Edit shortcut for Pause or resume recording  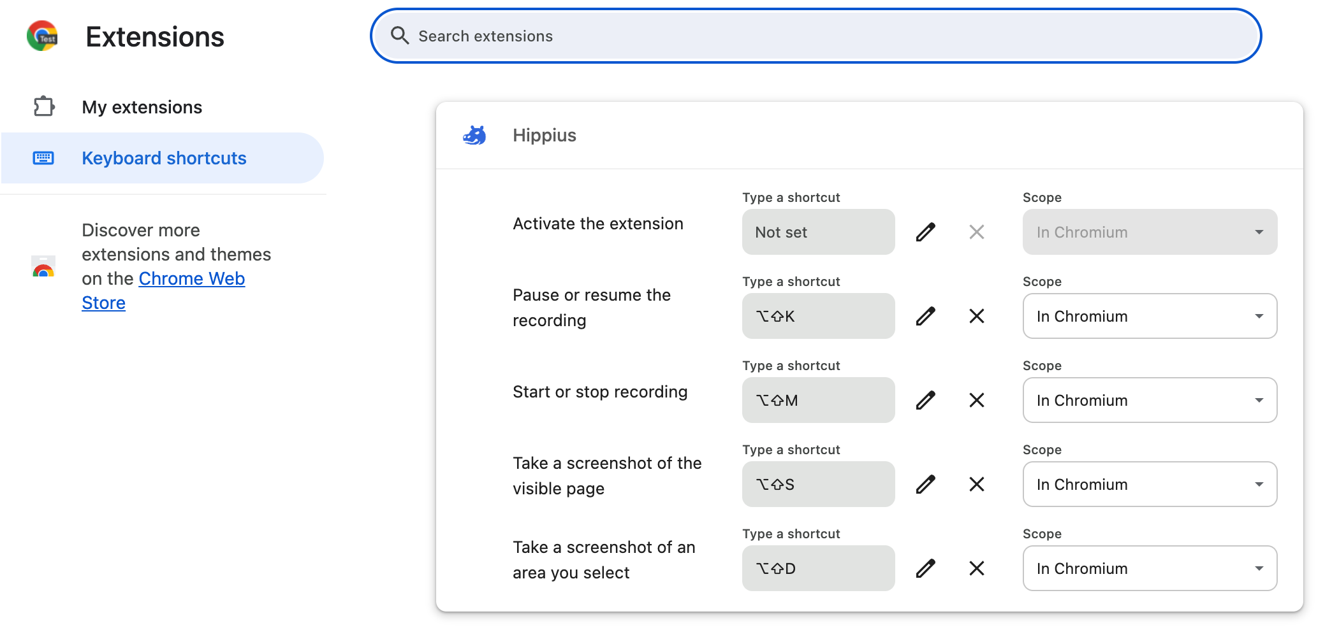(x=926, y=316)
